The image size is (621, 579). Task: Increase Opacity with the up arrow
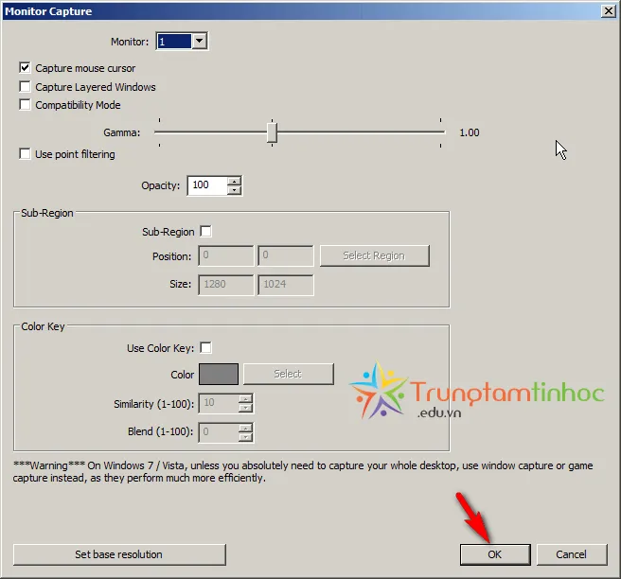pos(235,181)
